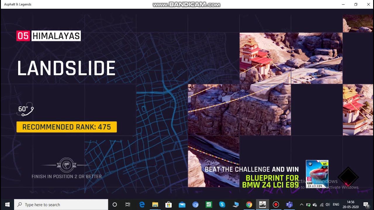Open the Mail app on the taskbar
This screenshot has width=374, height=210.
coord(182,204)
